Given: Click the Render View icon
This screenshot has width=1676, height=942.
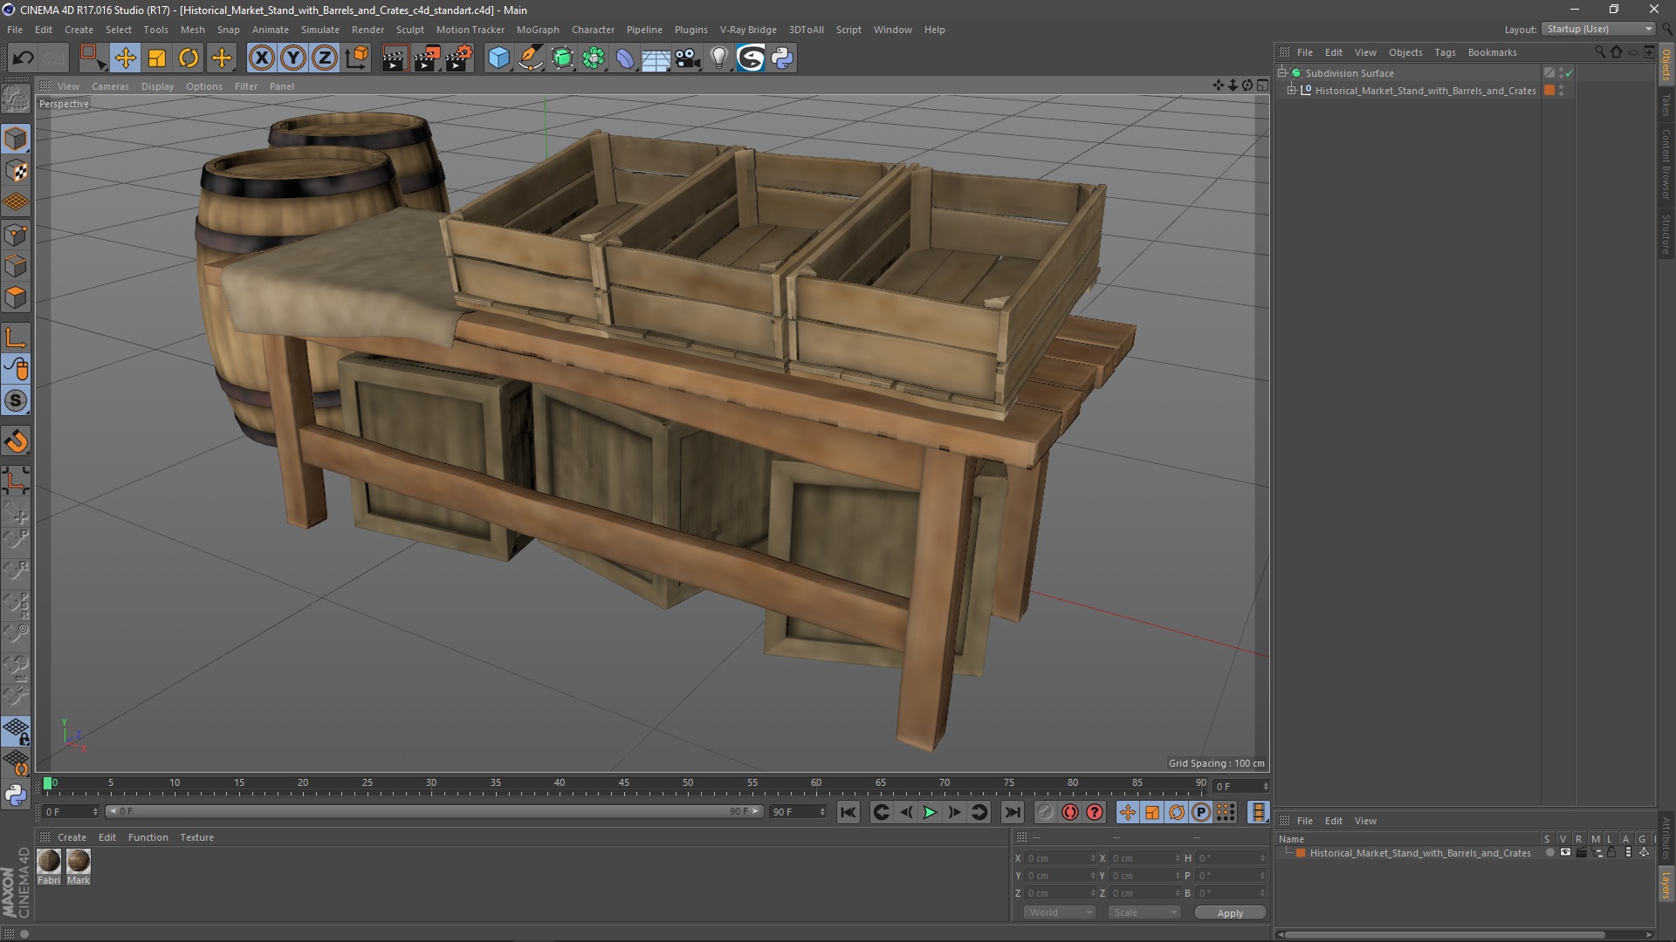Looking at the screenshot, I should tap(395, 58).
